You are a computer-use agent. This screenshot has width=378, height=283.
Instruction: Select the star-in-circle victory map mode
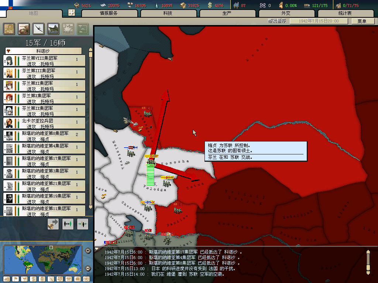pos(86,279)
